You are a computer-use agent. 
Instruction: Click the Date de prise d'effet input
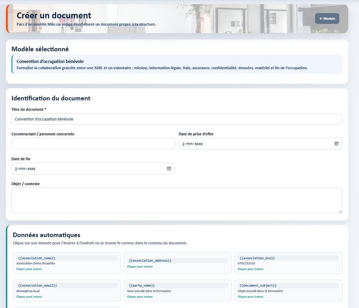260,144
